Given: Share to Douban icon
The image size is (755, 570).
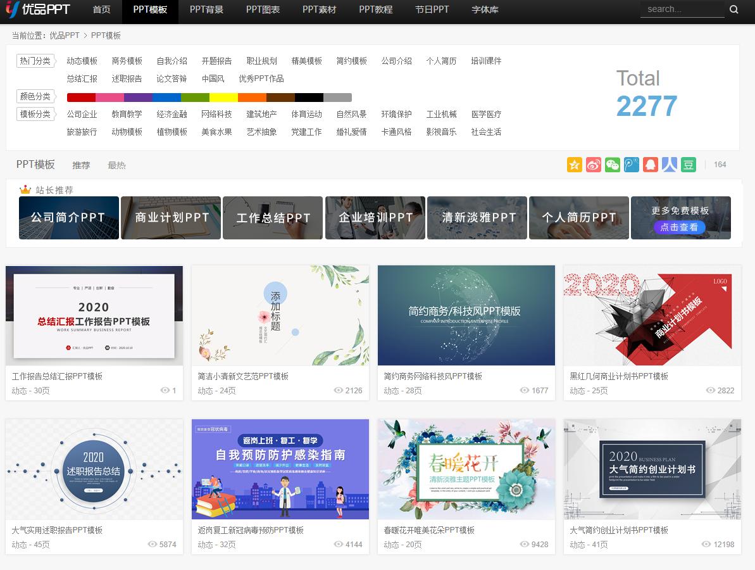Looking at the screenshot, I should coord(688,165).
